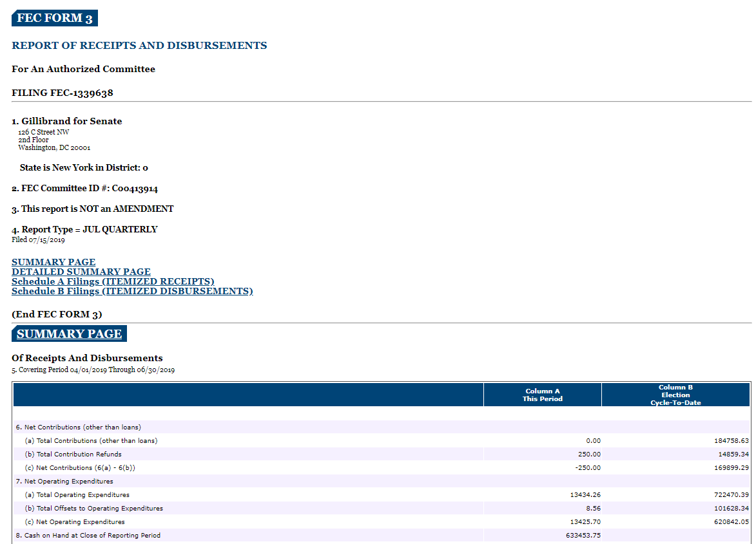Image resolution: width=756 pixels, height=544 pixels.
Task: Click State is New York in District text
Action: coord(84,167)
